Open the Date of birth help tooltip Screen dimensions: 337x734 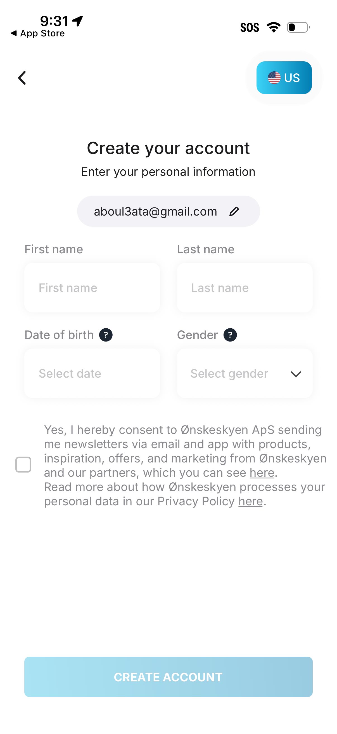click(x=106, y=335)
